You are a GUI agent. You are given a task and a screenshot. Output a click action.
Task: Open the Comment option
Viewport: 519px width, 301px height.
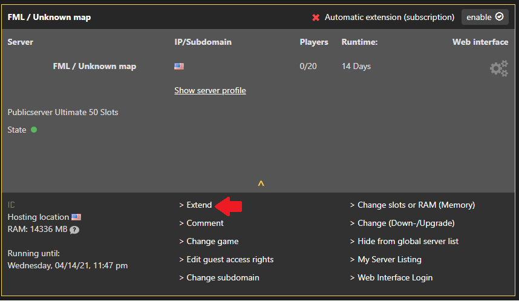204,223
